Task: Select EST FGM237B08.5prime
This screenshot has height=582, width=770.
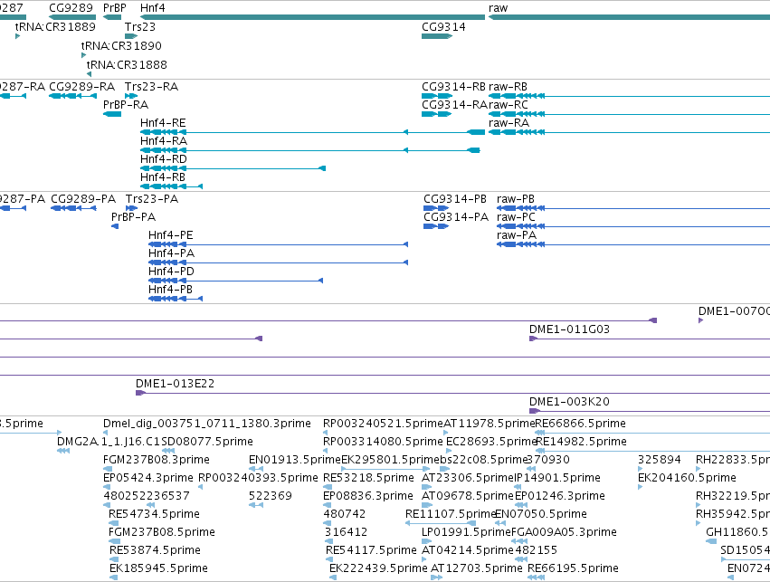Action: point(162,532)
